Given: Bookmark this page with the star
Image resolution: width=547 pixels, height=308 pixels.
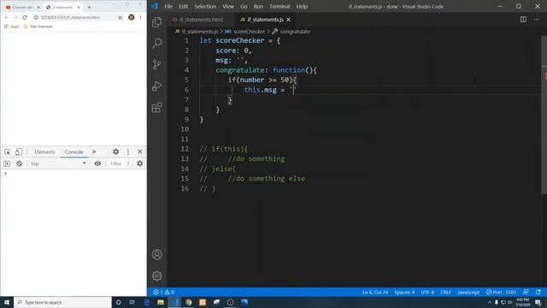Looking at the screenshot, I should (120, 17).
